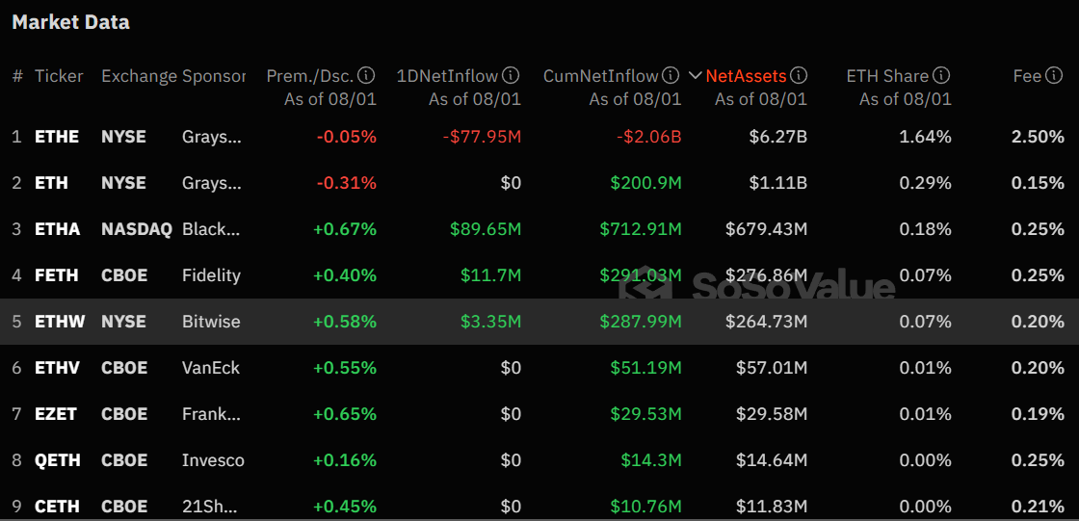Click the $57.01M net assets value

(x=772, y=368)
